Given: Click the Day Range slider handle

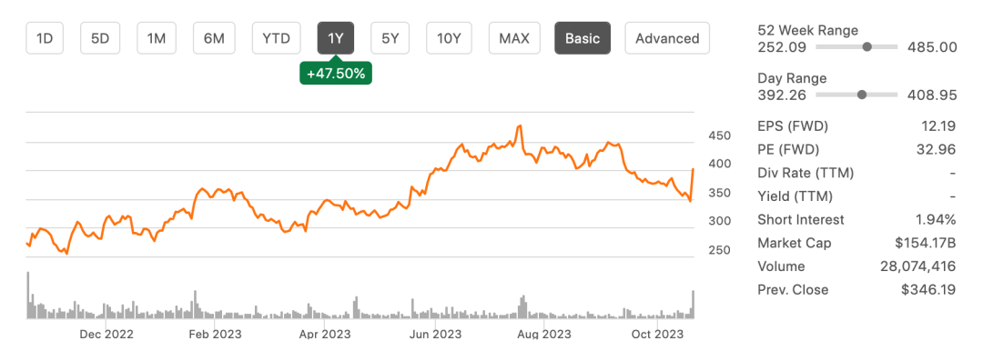Looking at the screenshot, I should click(x=861, y=95).
